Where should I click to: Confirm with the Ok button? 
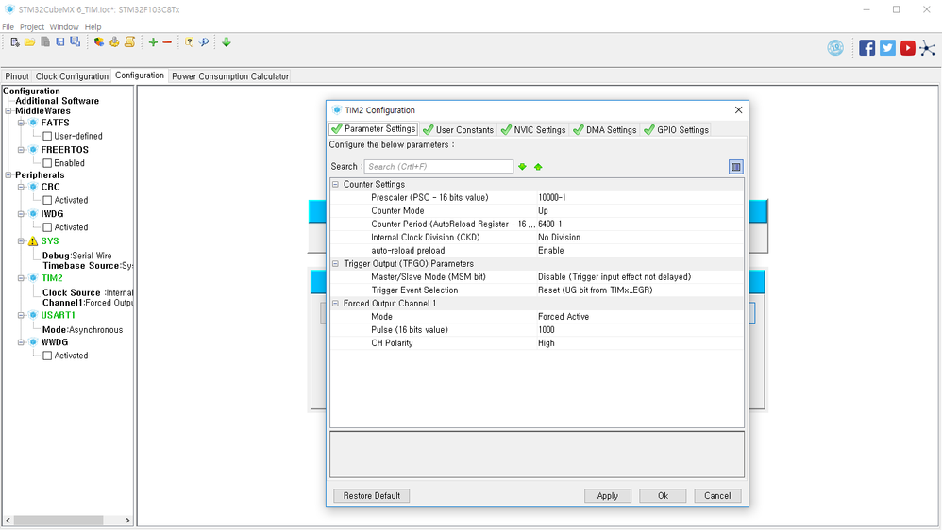663,496
